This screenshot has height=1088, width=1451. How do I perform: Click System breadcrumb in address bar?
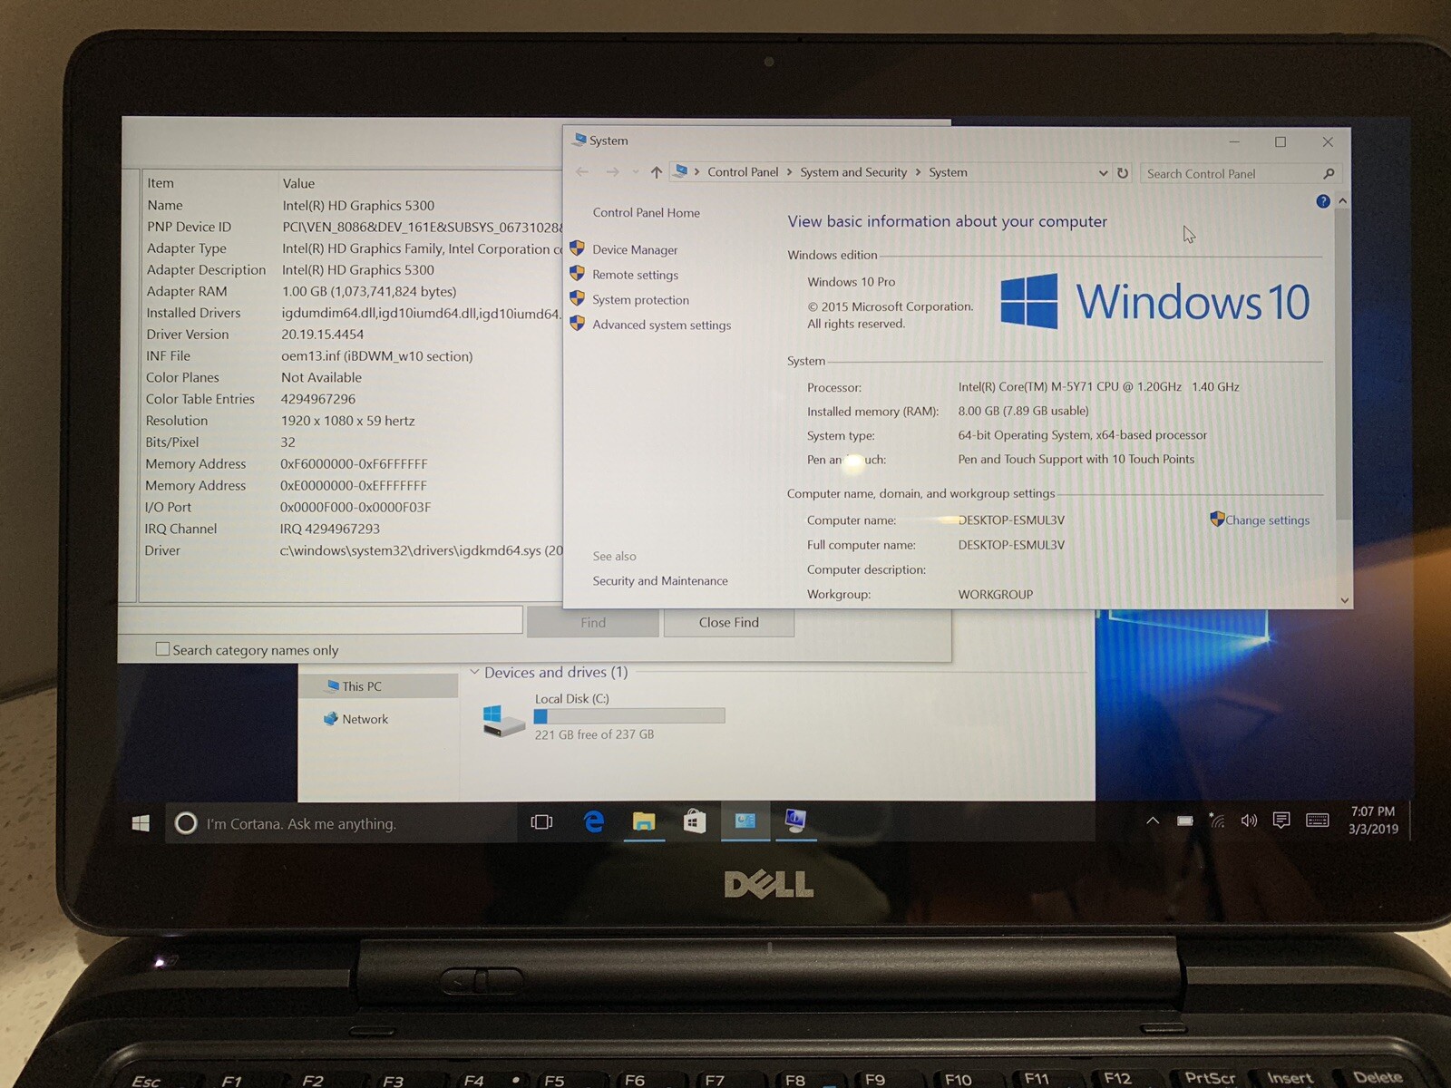tap(948, 172)
